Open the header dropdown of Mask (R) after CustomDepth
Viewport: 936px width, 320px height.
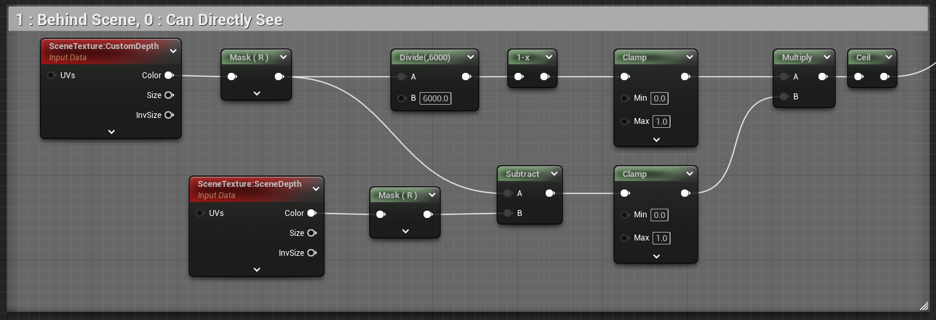click(283, 58)
